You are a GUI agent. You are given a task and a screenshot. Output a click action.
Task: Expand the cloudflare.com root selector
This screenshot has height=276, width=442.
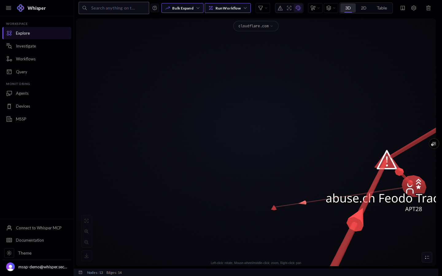coord(256,26)
